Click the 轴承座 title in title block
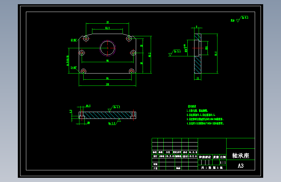281x182 pixels. [x=240, y=155]
